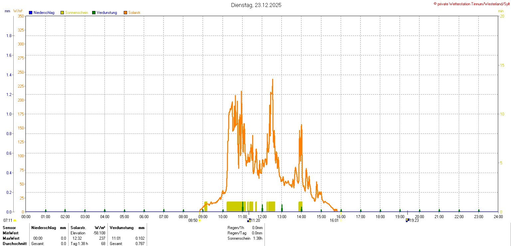Click the Sonnenschein legend label
Viewport: 511px width, 246px height.
(x=77, y=13)
